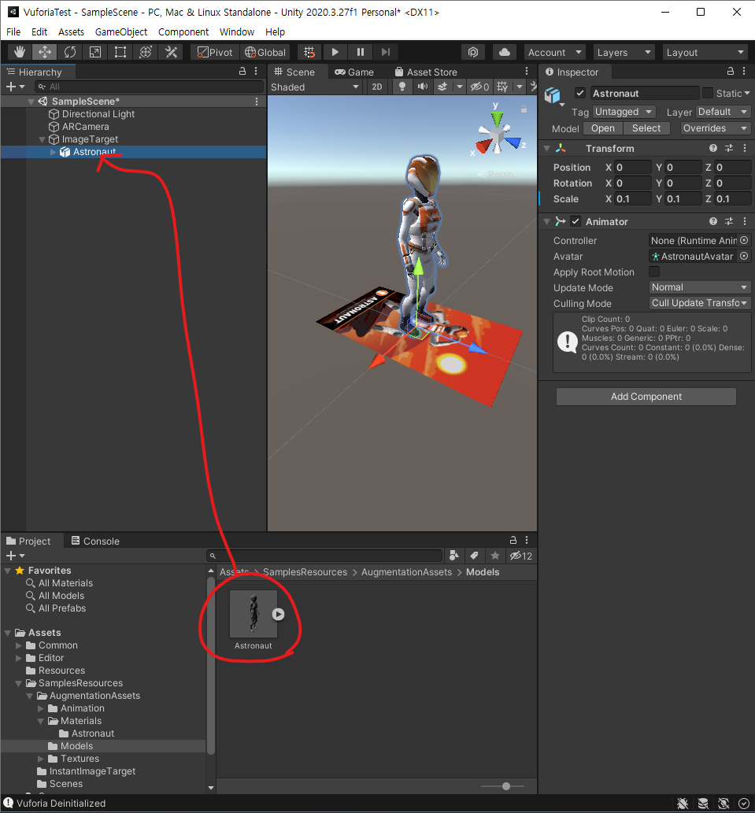Search by type in Project
Image resolution: width=755 pixels, height=813 pixels.
(453, 556)
